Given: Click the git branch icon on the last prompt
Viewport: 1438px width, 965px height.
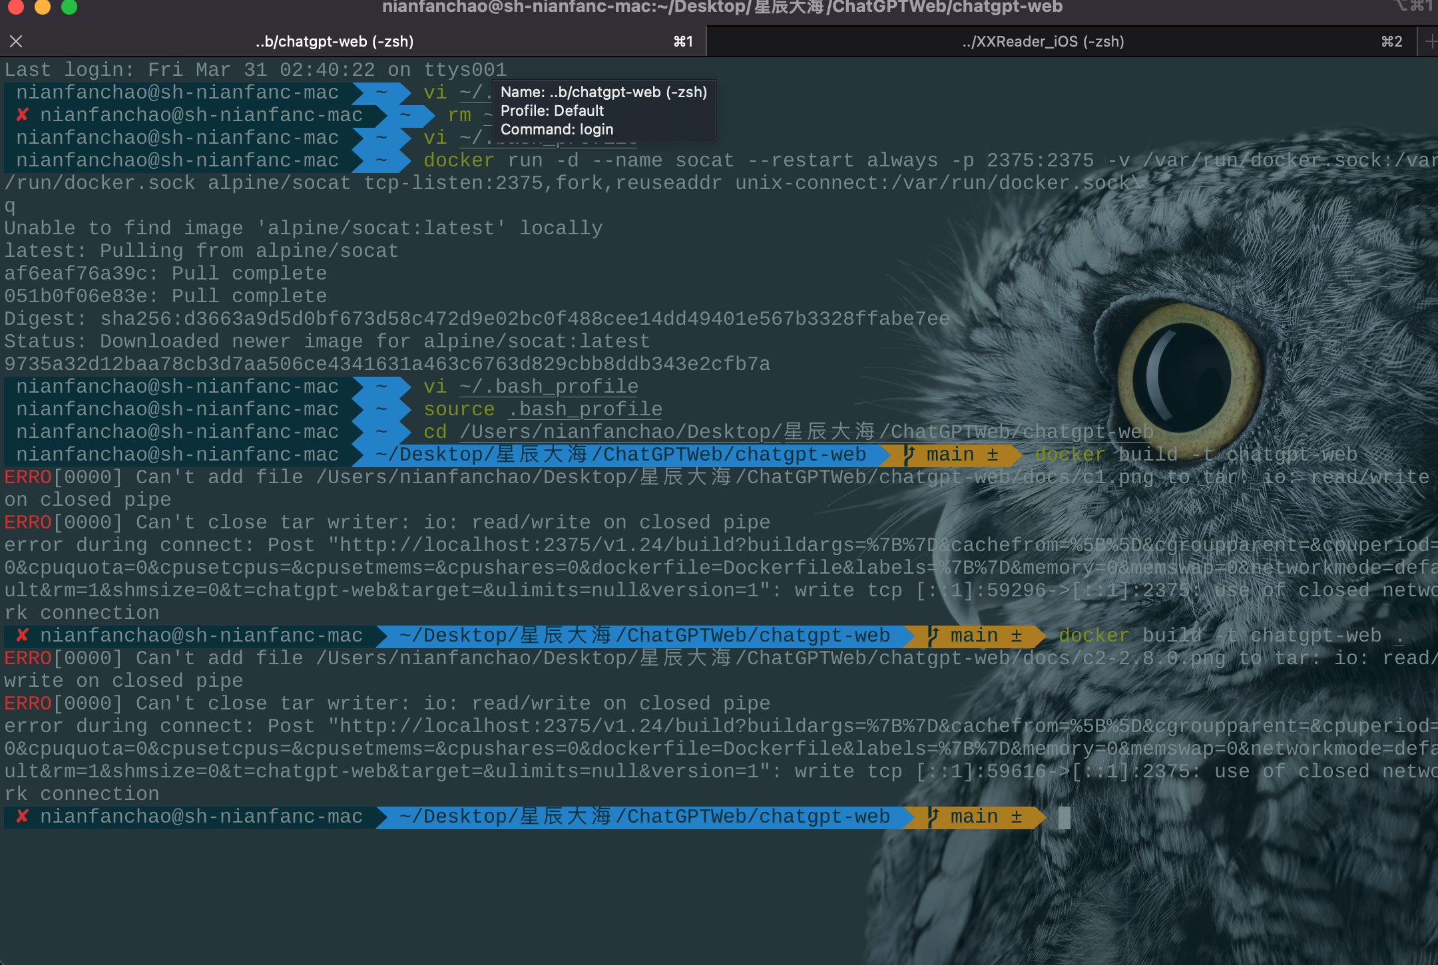Looking at the screenshot, I should 933,817.
